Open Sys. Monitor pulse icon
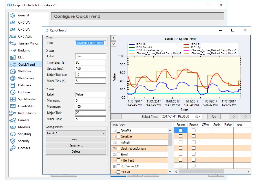 (13, 99)
